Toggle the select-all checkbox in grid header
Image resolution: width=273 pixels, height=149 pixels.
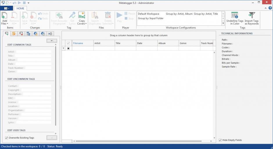(x=68, y=43)
